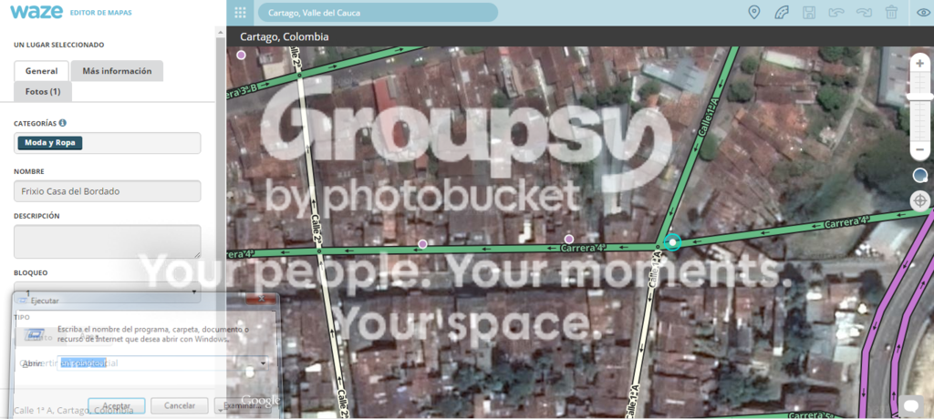Toggle map layers visibility eye icon

click(x=923, y=13)
